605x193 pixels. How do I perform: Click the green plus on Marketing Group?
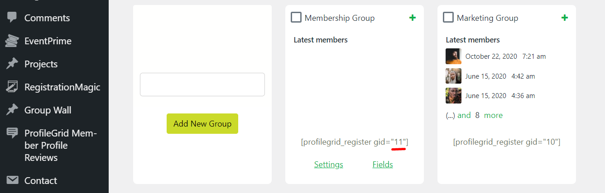pyautogui.click(x=564, y=18)
